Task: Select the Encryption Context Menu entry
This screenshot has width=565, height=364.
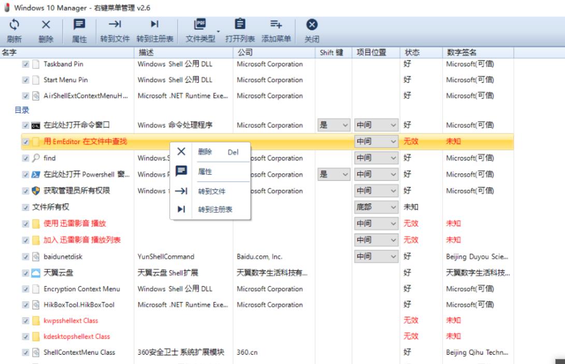Action: coord(82,289)
